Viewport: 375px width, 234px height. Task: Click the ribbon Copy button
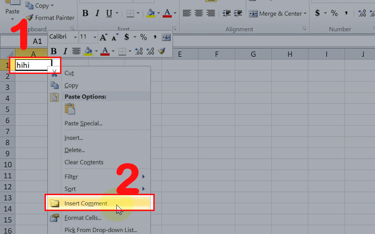[x=37, y=6]
